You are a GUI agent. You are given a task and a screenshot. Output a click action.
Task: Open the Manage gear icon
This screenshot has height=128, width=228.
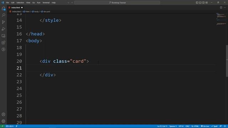tap(4, 121)
